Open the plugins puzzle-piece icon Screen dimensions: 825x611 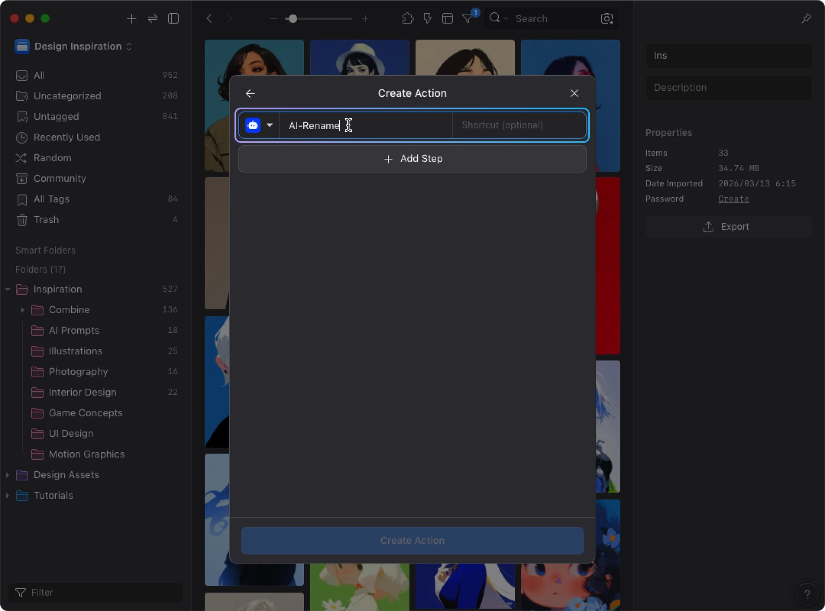408,19
